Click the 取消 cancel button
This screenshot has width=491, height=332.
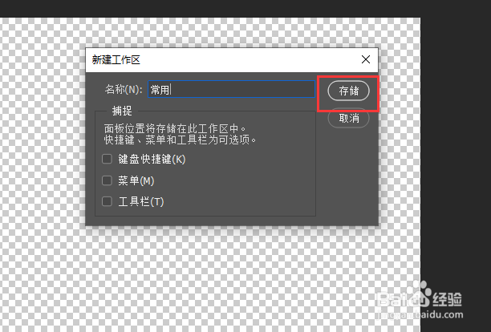click(x=348, y=118)
